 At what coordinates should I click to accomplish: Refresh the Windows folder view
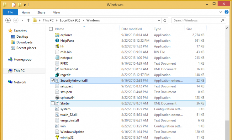165,20
